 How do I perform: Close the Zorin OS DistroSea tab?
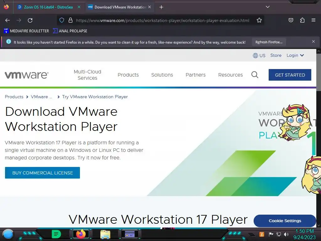(79, 7)
